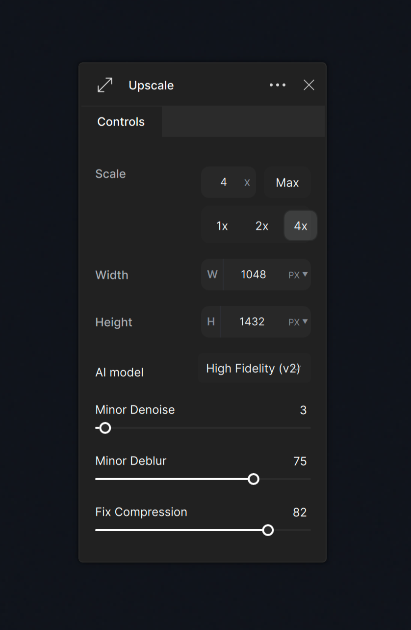Open the PX unit dropdown for Width
The height and width of the screenshot is (630, 411).
click(298, 274)
